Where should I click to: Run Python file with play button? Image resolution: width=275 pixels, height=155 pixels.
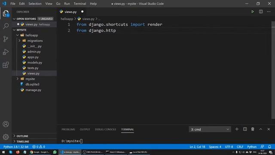point(253,12)
